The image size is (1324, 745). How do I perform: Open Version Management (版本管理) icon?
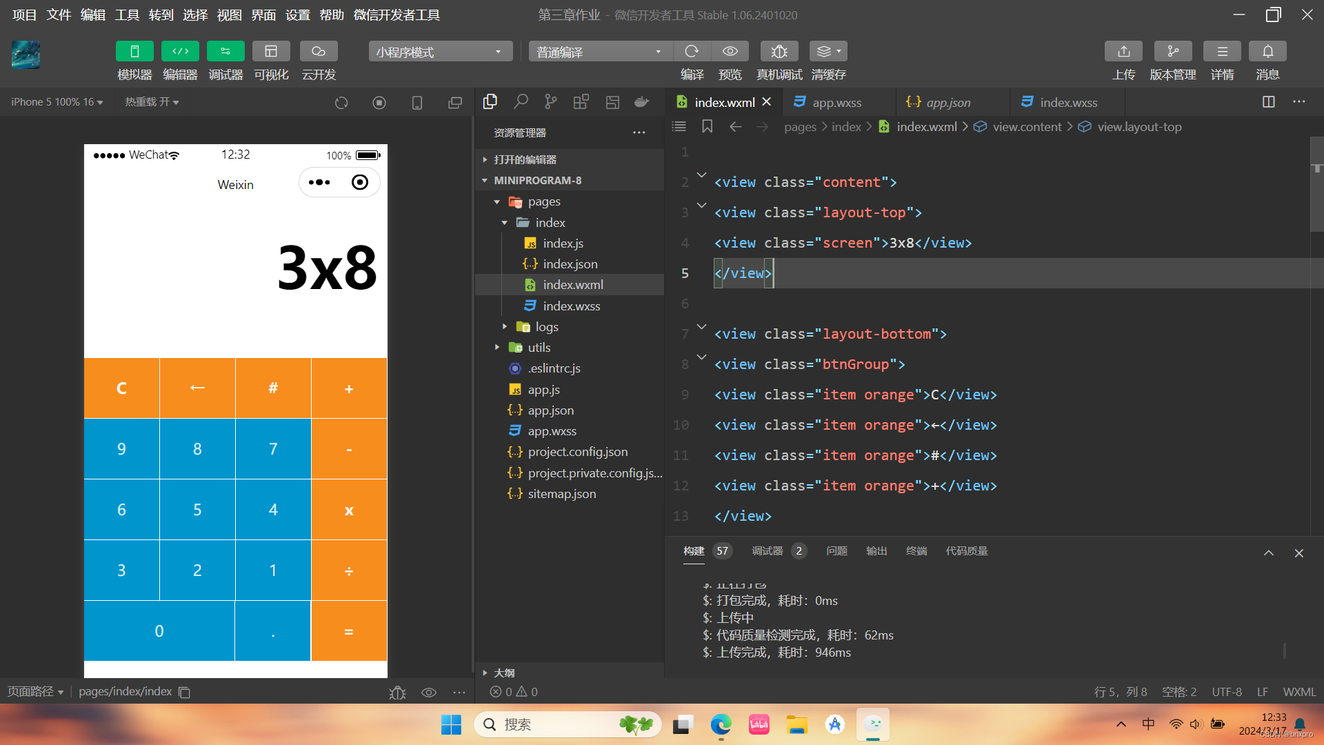point(1172,52)
